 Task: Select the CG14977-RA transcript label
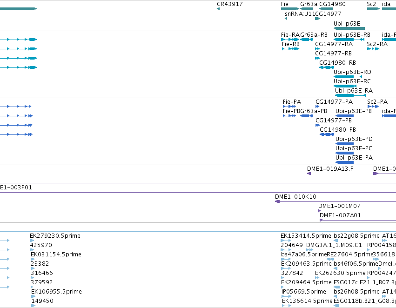334,44
